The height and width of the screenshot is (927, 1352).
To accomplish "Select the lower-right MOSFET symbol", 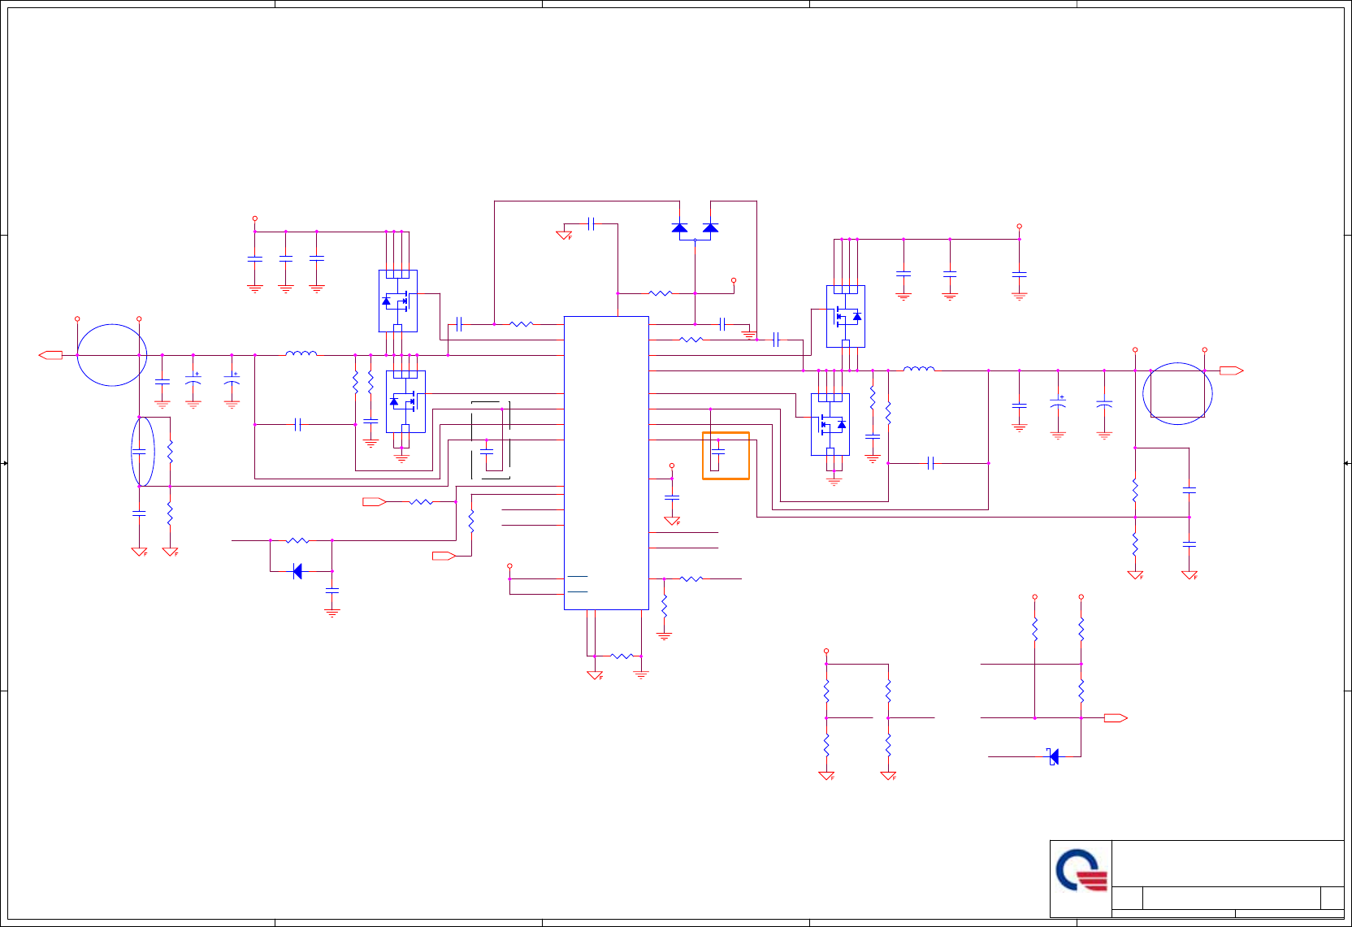I will (x=830, y=424).
